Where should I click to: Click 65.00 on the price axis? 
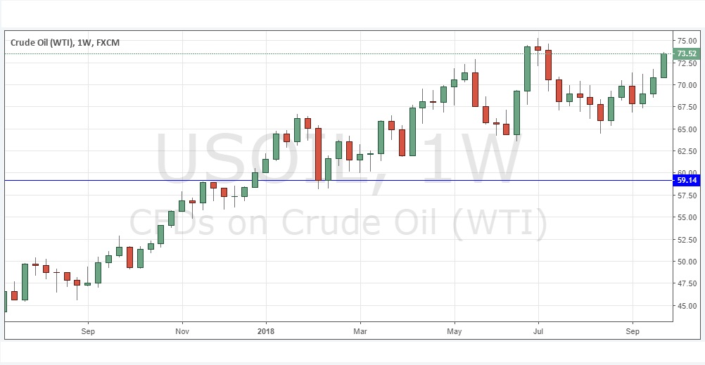(686, 129)
